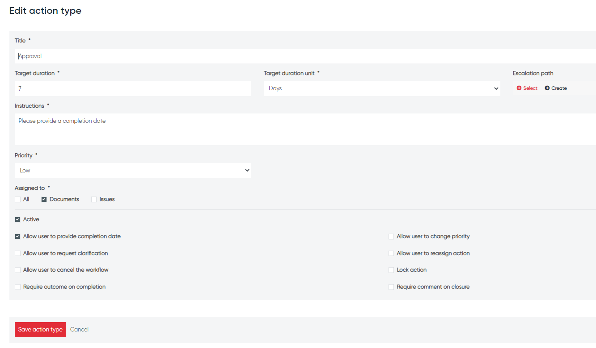The height and width of the screenshot is (348, 596).
Task: Click the Escalation path label
Action: [533, 73]
